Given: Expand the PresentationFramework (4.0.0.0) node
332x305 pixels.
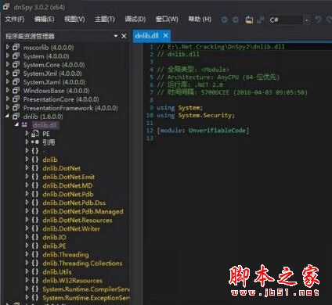Looking at the screenshot, I should (8, 108).
